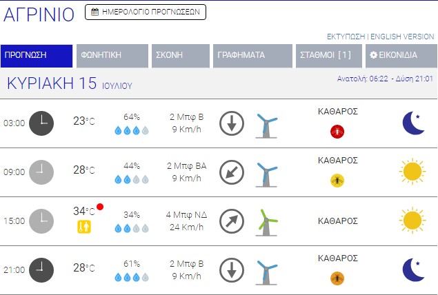
Task: Click the northeast wind arrow at 09:00
Action: [232, 172]
